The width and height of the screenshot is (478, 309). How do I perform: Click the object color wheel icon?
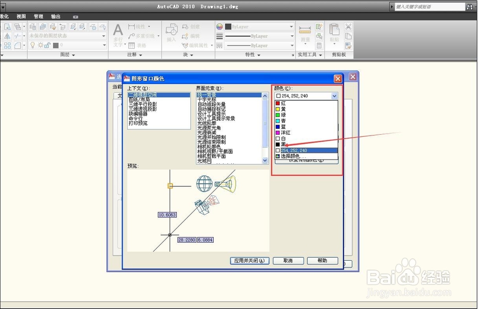[219, 27]
